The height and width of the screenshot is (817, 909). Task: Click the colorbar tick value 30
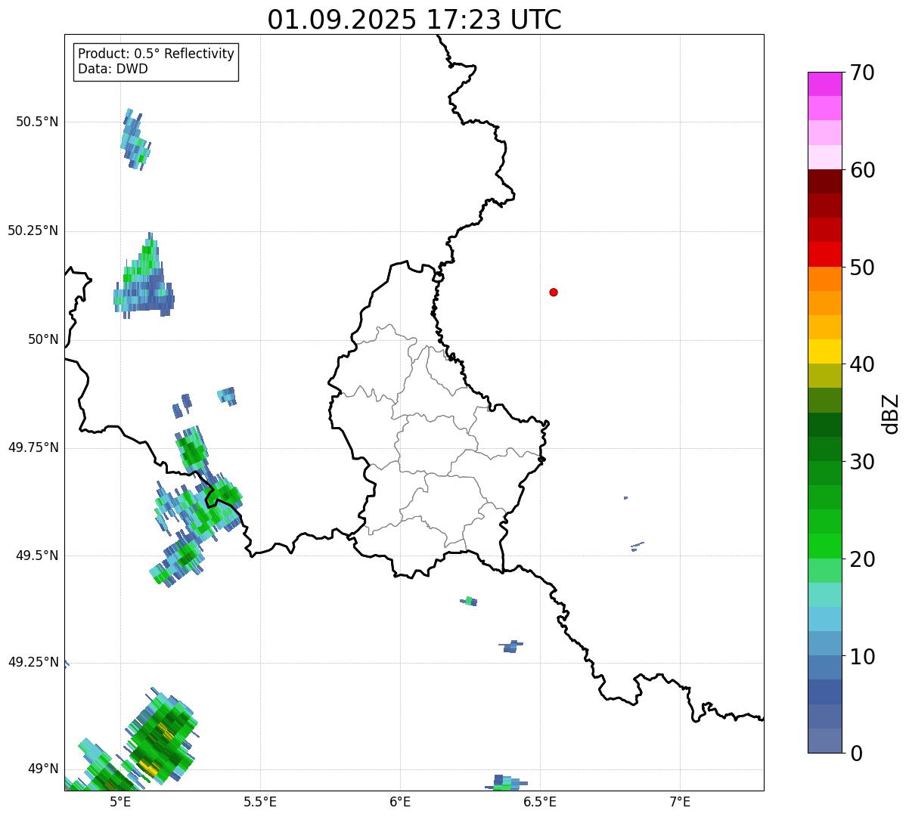tap(863, 462)
